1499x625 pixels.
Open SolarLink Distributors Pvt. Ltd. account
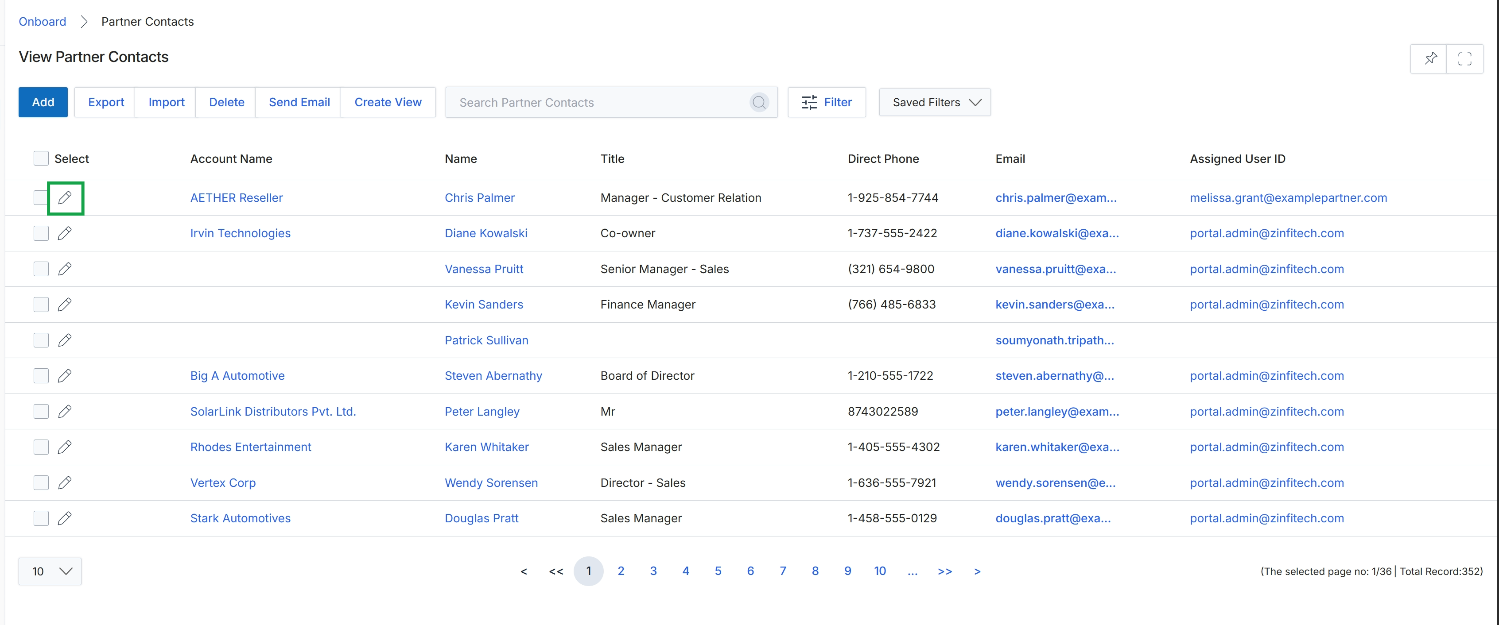273,411
